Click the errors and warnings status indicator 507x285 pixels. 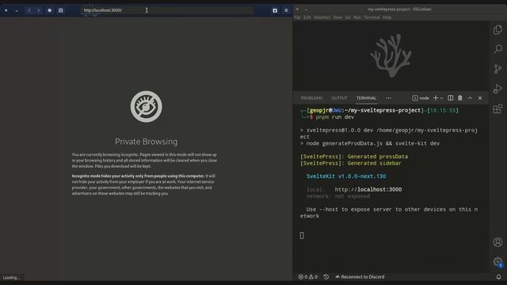[x=308, y=277]
